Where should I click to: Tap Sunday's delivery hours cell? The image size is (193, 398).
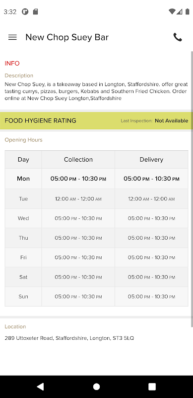pyautogui.click(x=151, y=297)
